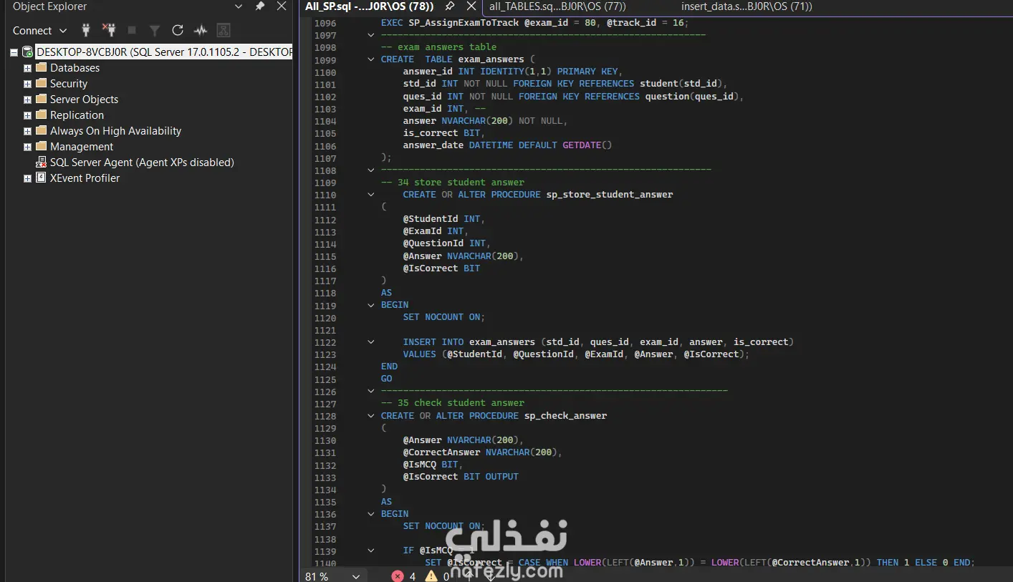The height and width of the screenshot is (582, 1013).
Task: Select the DESKTOP-8VCBJ0R server row
Action: tap(164, 52)
